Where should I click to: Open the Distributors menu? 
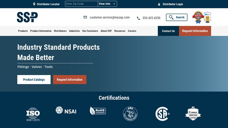pyautogui.click(x=60, y=31)
